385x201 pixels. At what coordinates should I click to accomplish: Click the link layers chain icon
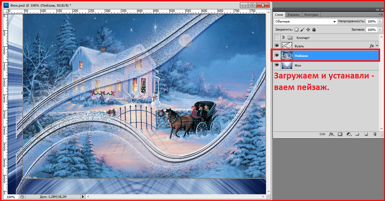coord(322,134)
